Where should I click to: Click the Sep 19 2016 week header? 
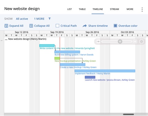point(57,32)
